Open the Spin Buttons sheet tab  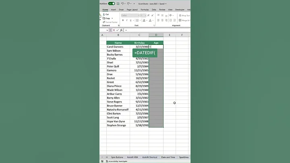(x=117, y=157)
